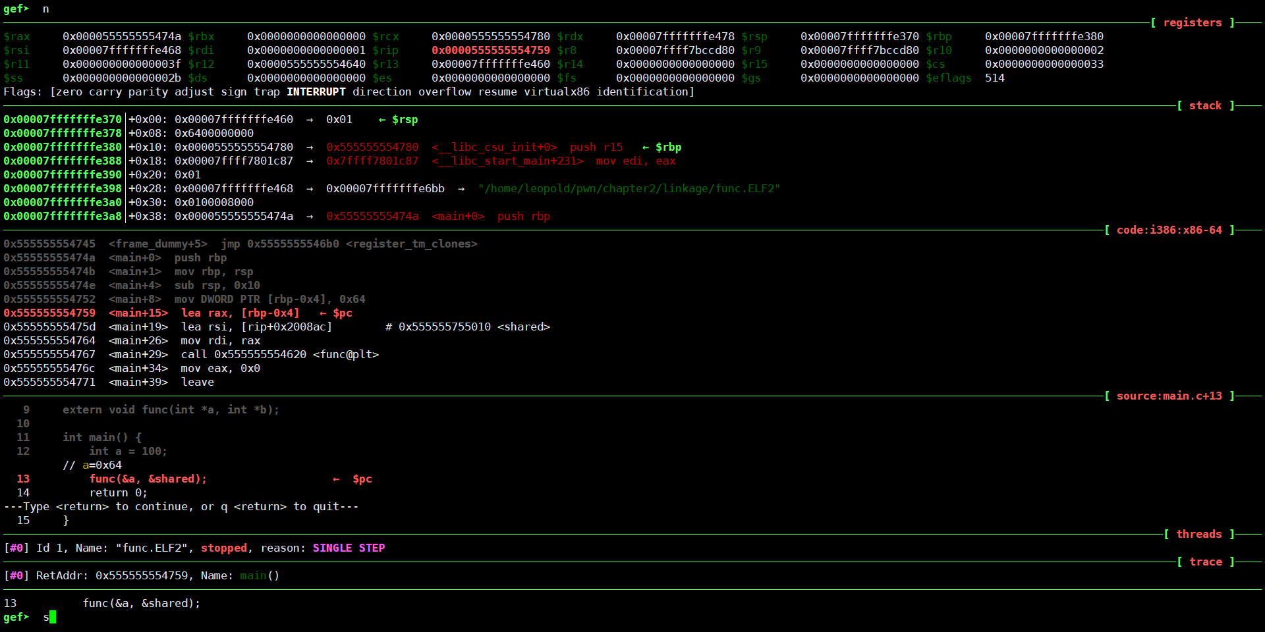Click the main+26 mov rdi, rax instruction
The image size is (1265, 632).
(x=132, y=340)
